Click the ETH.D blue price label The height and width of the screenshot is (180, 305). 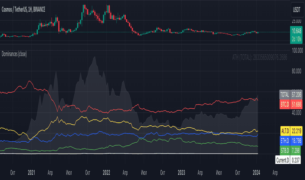click(291, 140)
